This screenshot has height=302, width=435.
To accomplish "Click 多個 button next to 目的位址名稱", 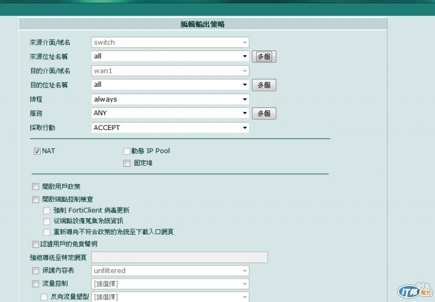I will [x=264, y=85].
